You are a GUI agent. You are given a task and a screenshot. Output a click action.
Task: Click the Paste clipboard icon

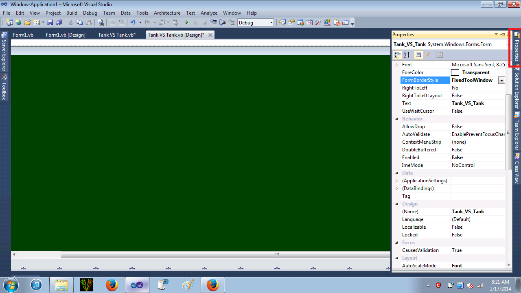[x=89, y=23]
